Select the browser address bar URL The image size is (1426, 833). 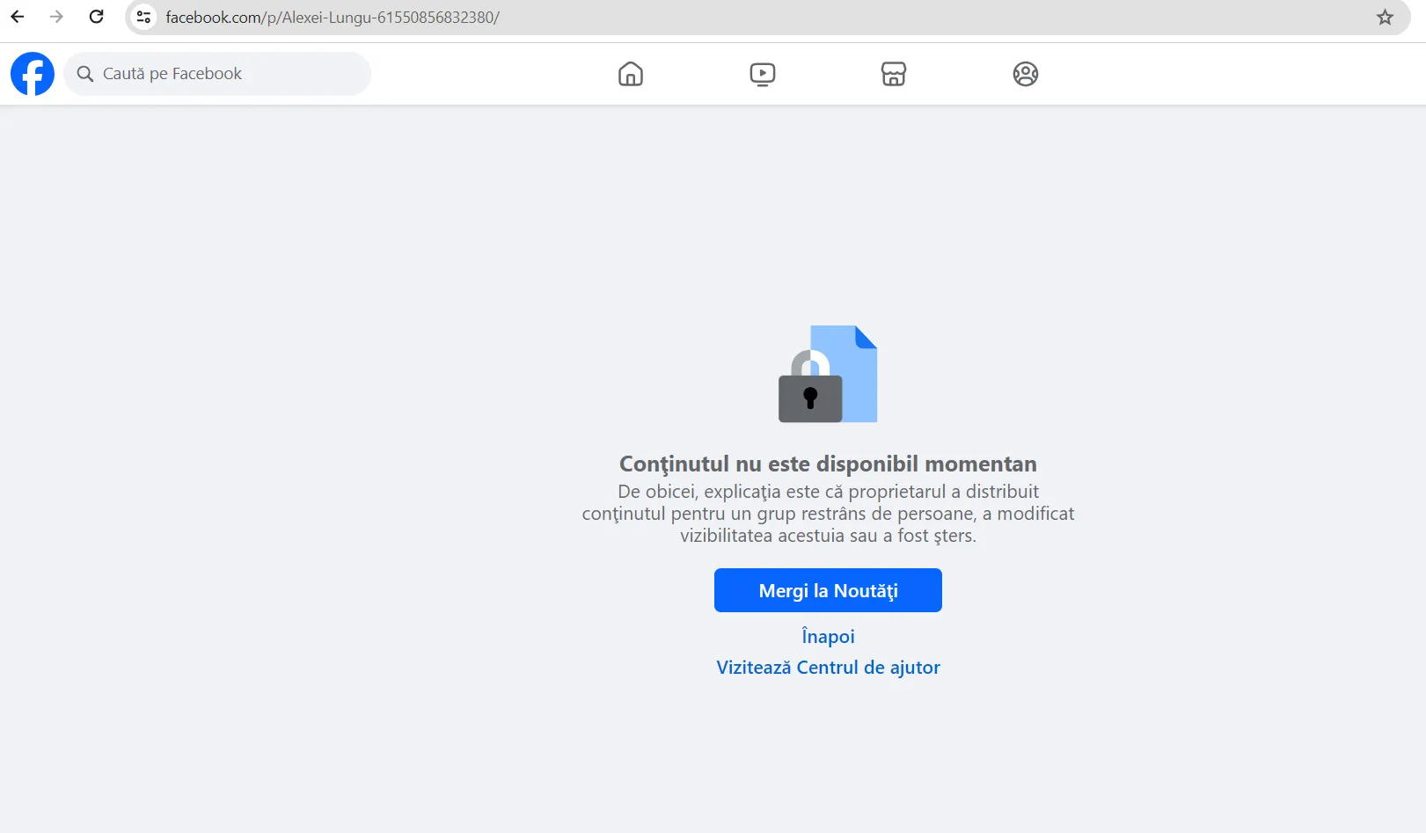pyautogui.click(x=333, y=18)
